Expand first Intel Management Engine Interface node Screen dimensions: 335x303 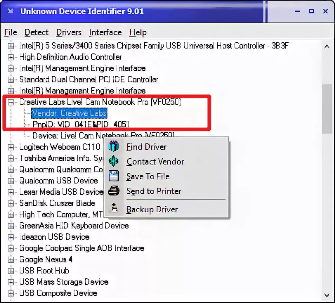tap(11, 69)
